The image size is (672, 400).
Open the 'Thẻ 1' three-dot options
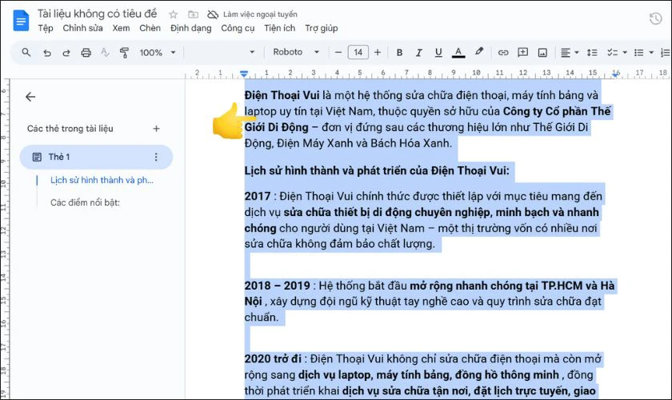coord(156,157)
